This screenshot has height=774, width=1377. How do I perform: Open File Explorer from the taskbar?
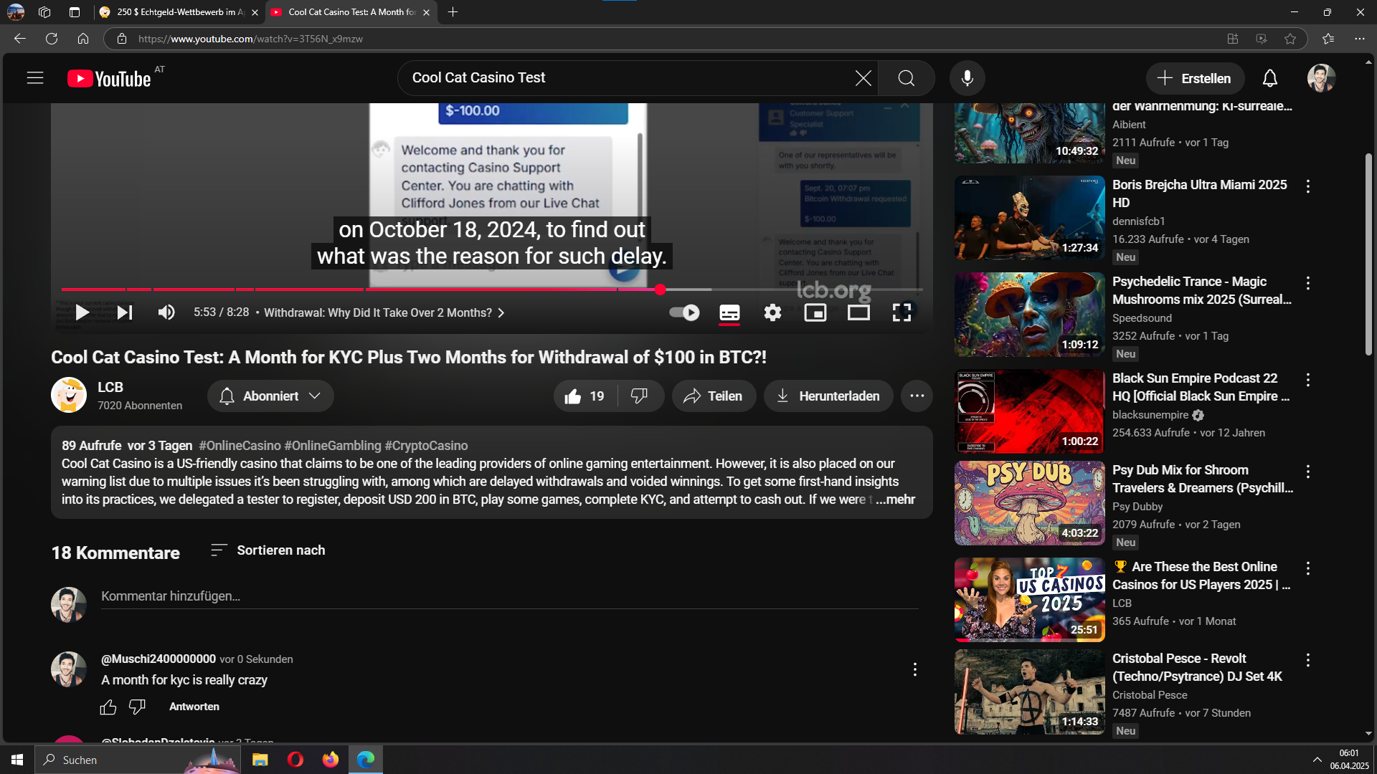tap(260, 760)
